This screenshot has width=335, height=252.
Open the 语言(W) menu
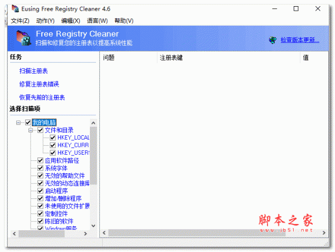click(97, 21)
